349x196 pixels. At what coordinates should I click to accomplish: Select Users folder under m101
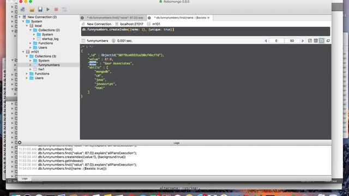[39, 78]
